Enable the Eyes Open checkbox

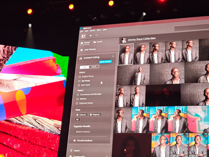point(79,85)
